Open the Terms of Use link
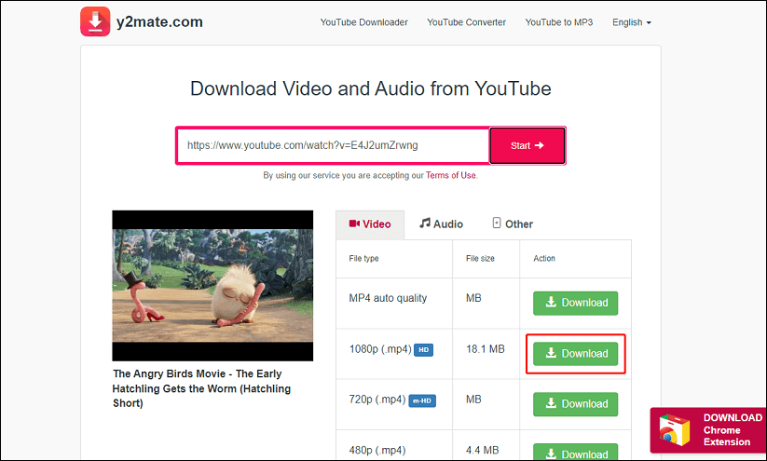This screenshot has width=767, height=461. (450, 175)
